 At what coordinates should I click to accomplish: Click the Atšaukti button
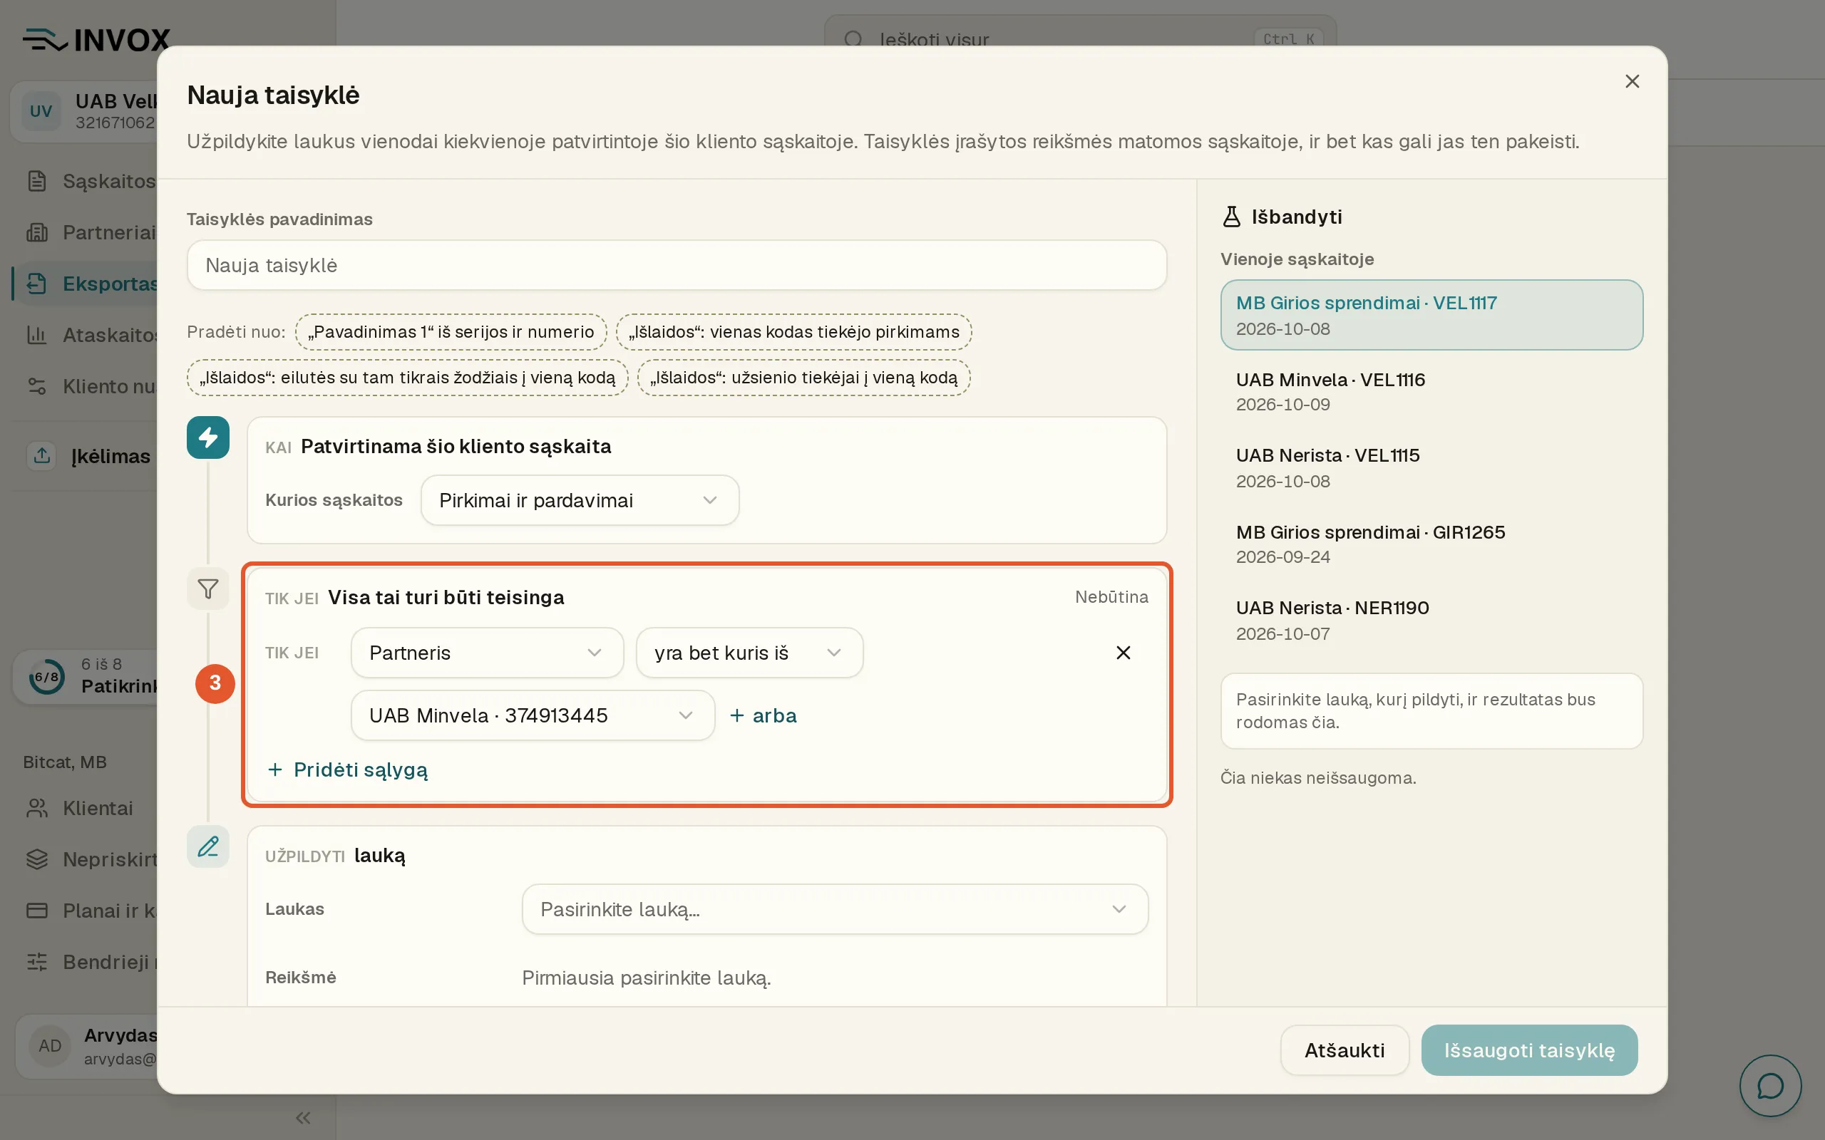coord(1345,1050)
